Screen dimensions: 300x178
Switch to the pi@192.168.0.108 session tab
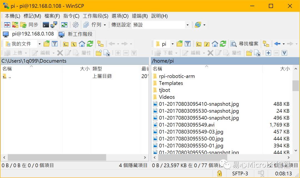(29, 34)
